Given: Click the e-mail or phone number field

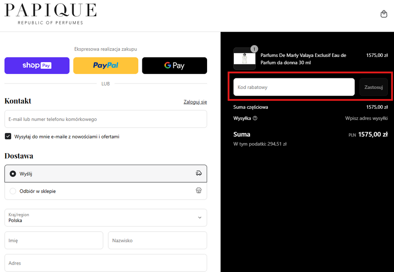Looking at the screenshot, I should coord(106,119).
